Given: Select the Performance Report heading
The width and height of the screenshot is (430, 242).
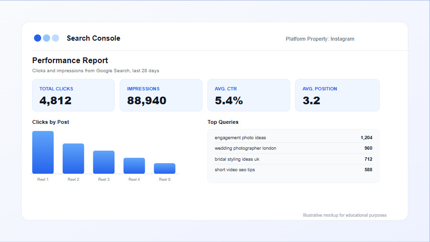Looking at the screenshot, I should click(70, 60).
